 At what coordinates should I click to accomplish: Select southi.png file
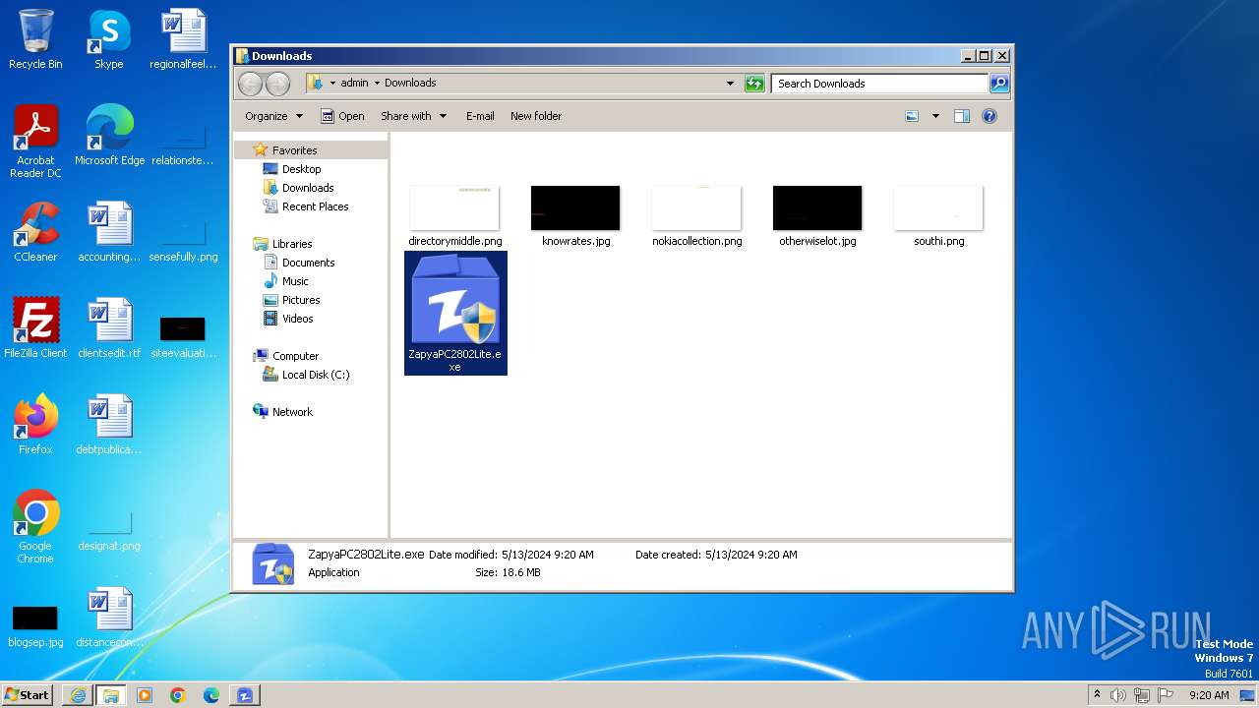coord(938,216)
